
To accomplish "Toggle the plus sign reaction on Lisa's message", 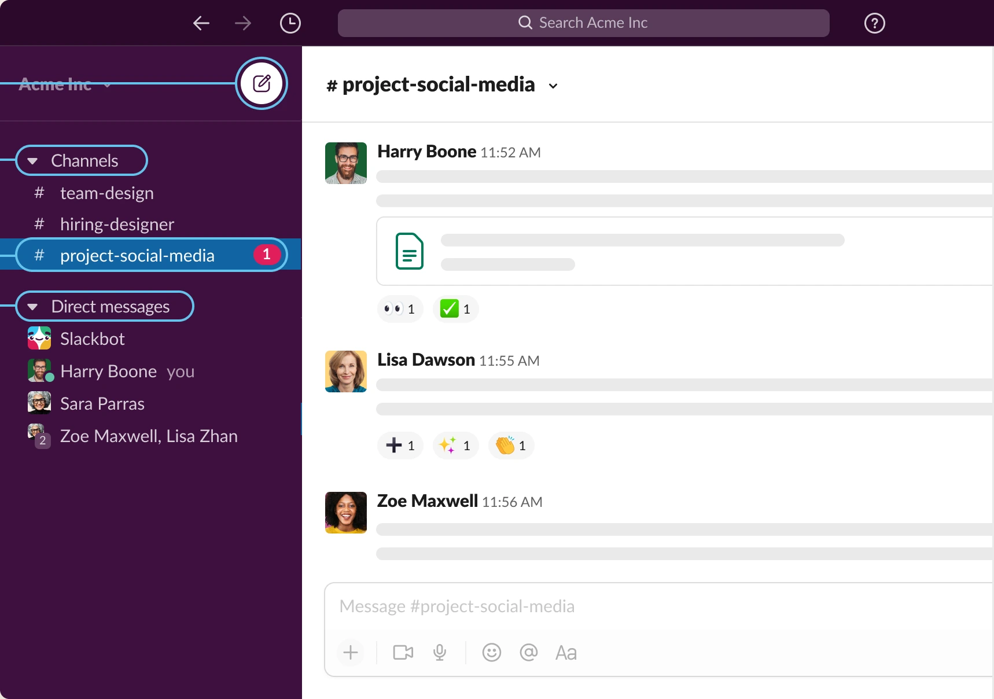I will tap(400, 446).
